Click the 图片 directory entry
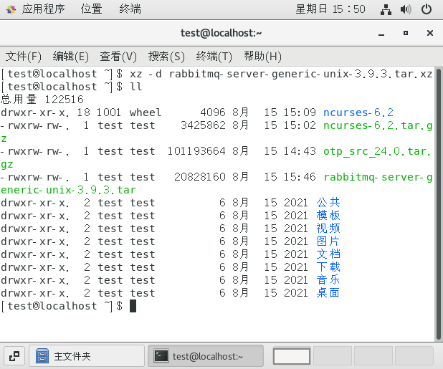The height and width of the screenshot is (369, 443). [328, 241]
